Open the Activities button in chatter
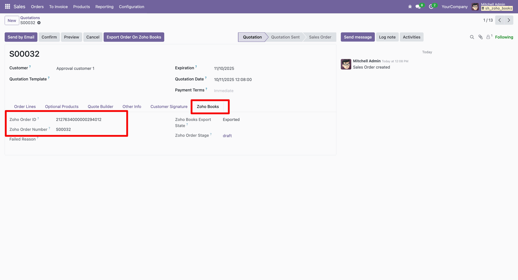 [411, 37]
